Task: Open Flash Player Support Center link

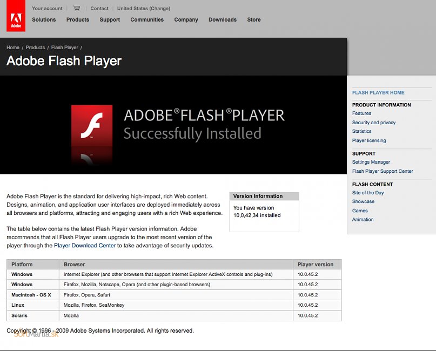Action: pyautogui.click(x=383, y=171)
